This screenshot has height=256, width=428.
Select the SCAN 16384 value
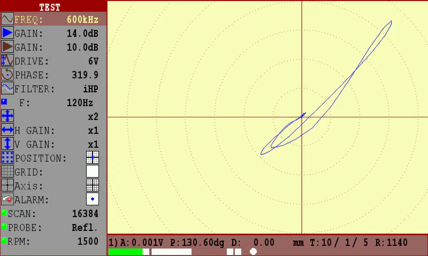click(85, 214)
